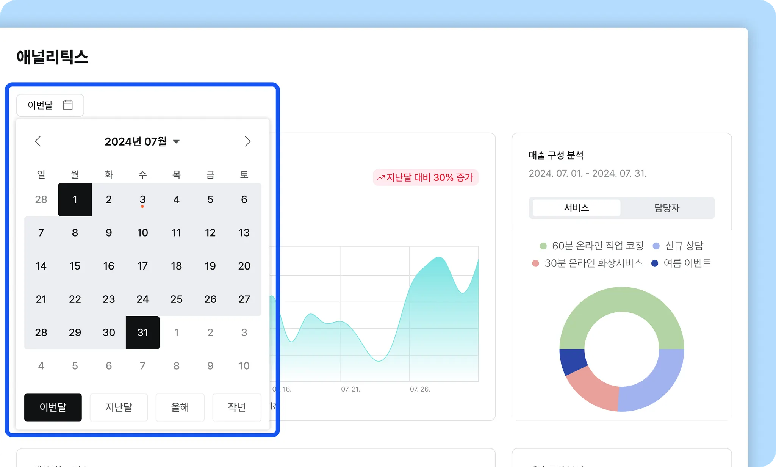This screenshot has height=467, width=776.
Task: Choose the 작년 preset range
Action: (x=237, y=407)
